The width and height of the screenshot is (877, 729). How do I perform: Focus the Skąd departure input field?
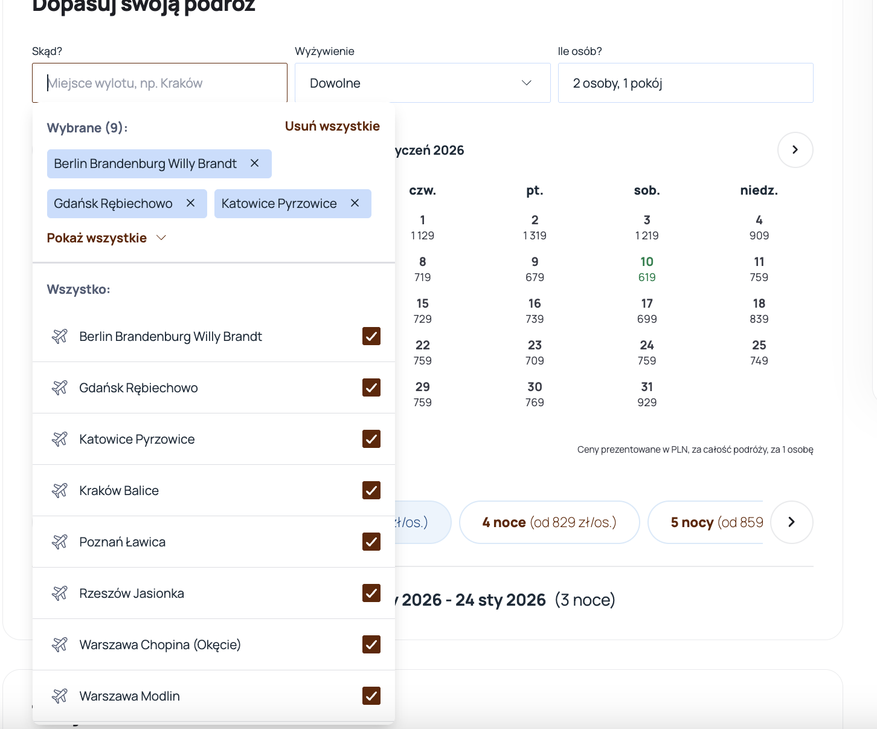(x=160, y=83)
